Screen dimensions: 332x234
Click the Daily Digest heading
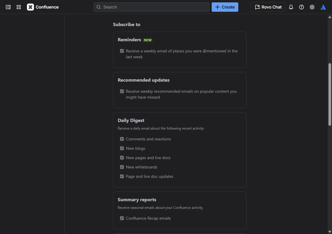(131, 120)
